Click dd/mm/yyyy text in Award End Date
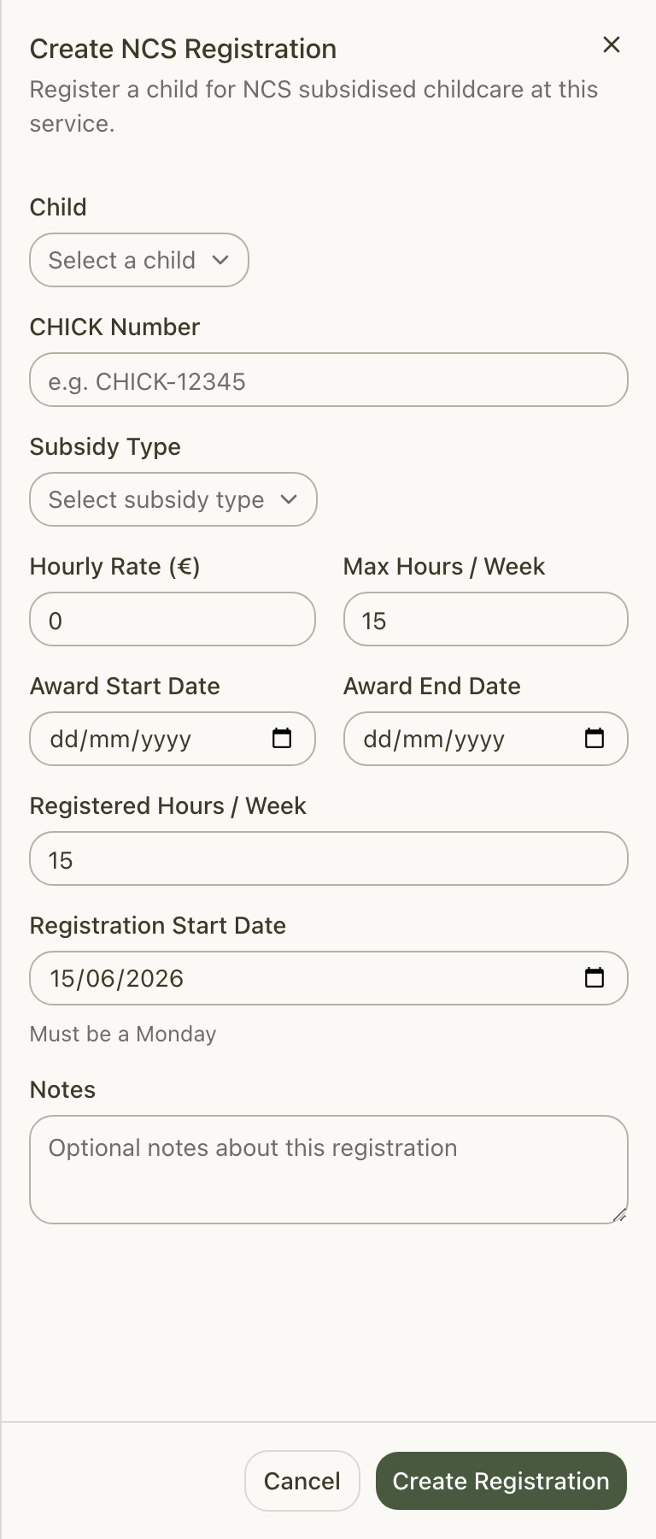 coord(434,740)
